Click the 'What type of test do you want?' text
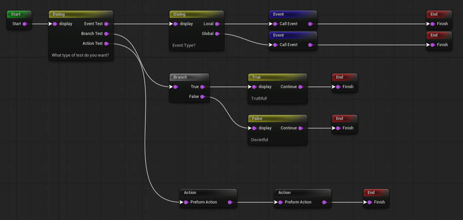 [x=80, y=55]
